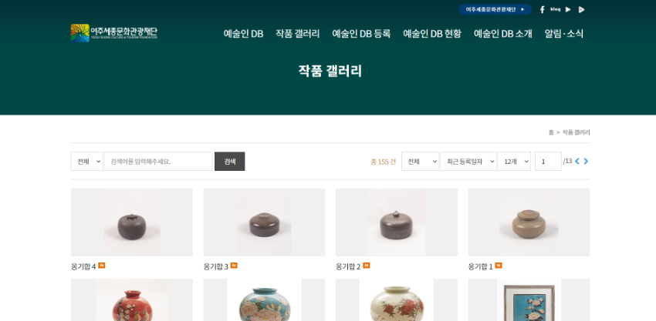Open the 알림·소식 menu
The width and height of the screenshot is (656, 321).
[564, 34]
